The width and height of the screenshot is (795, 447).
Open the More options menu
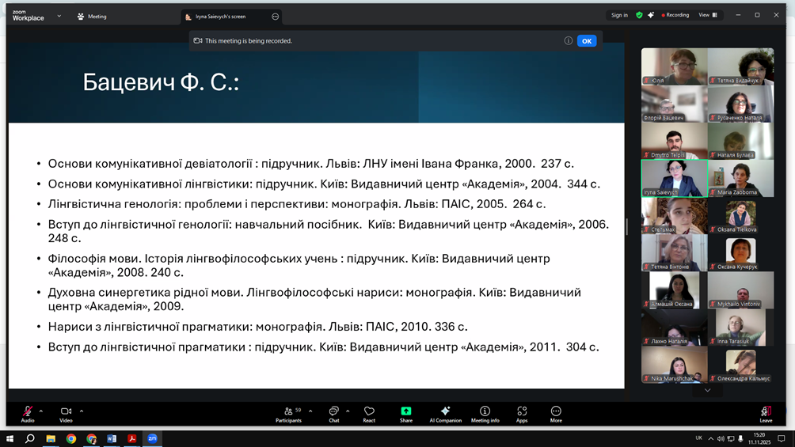point(556,412)
